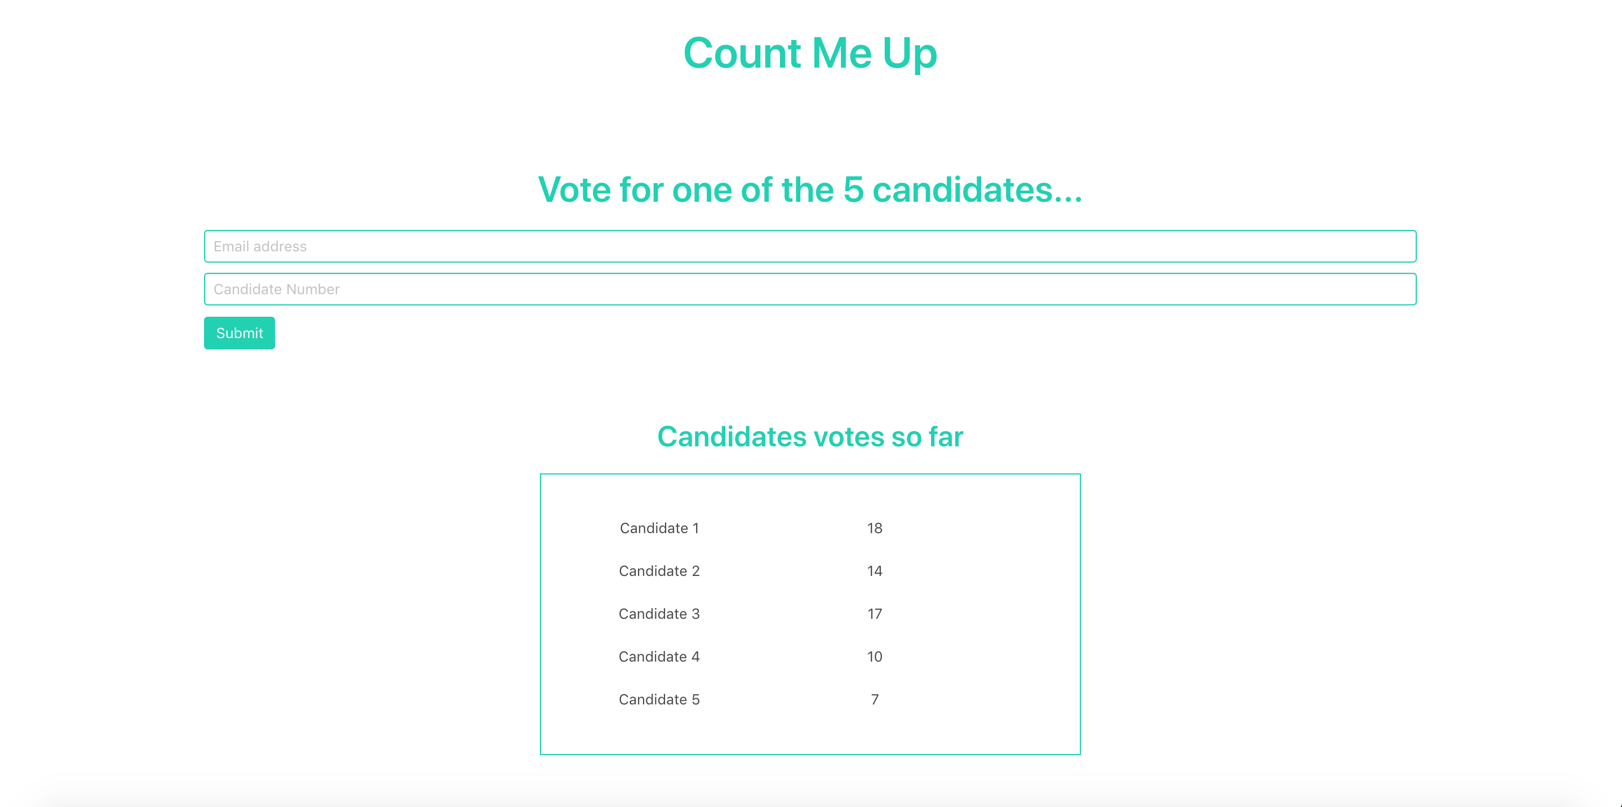Click the word Up in page title

tap(910, 55)
